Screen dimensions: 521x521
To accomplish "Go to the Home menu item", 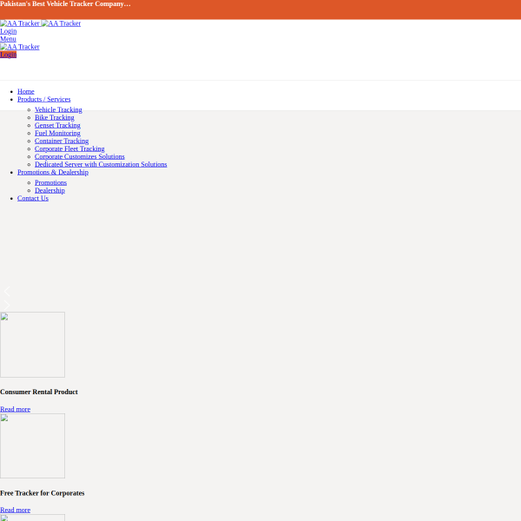I will (26, 91).
